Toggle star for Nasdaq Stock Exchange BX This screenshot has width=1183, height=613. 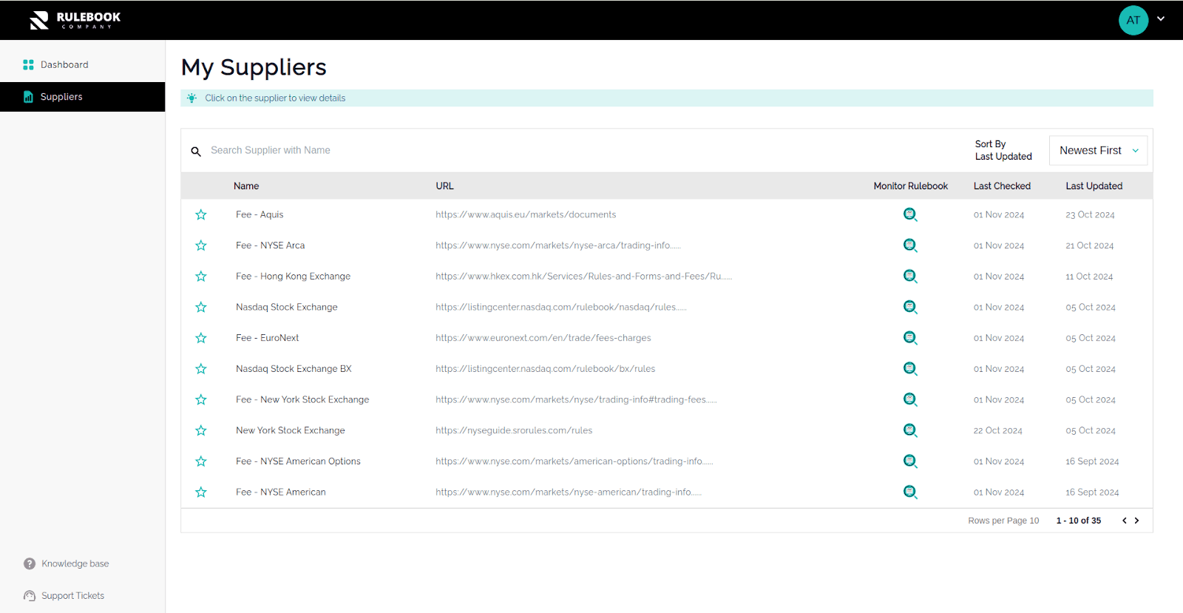coord(201,369)
